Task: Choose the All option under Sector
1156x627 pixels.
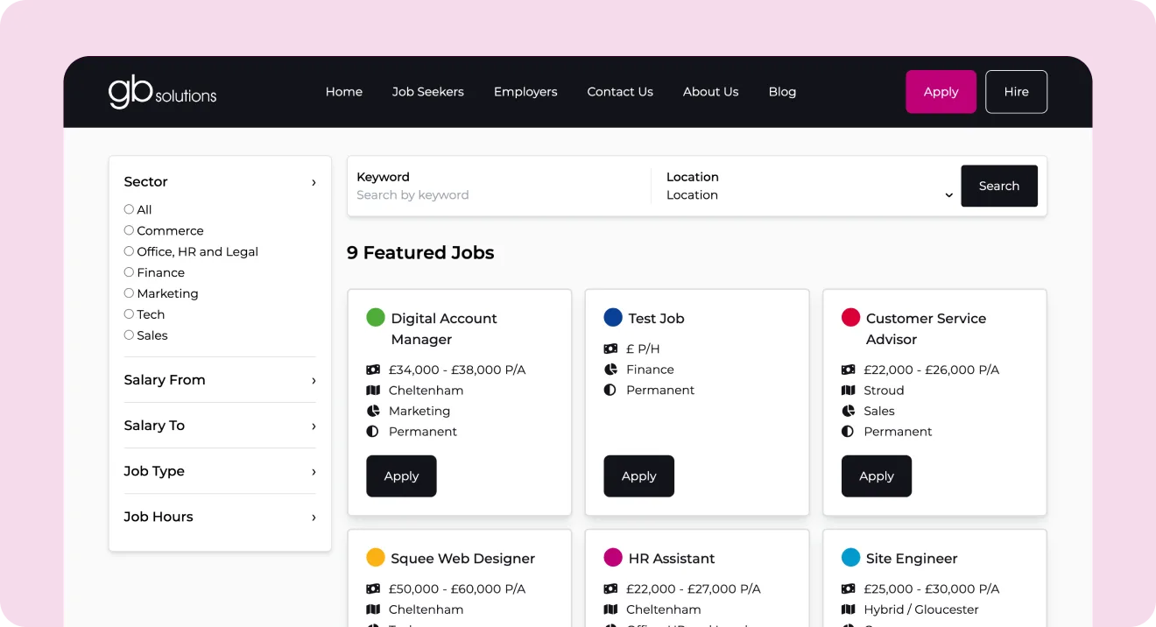Action: pos(127,209)
